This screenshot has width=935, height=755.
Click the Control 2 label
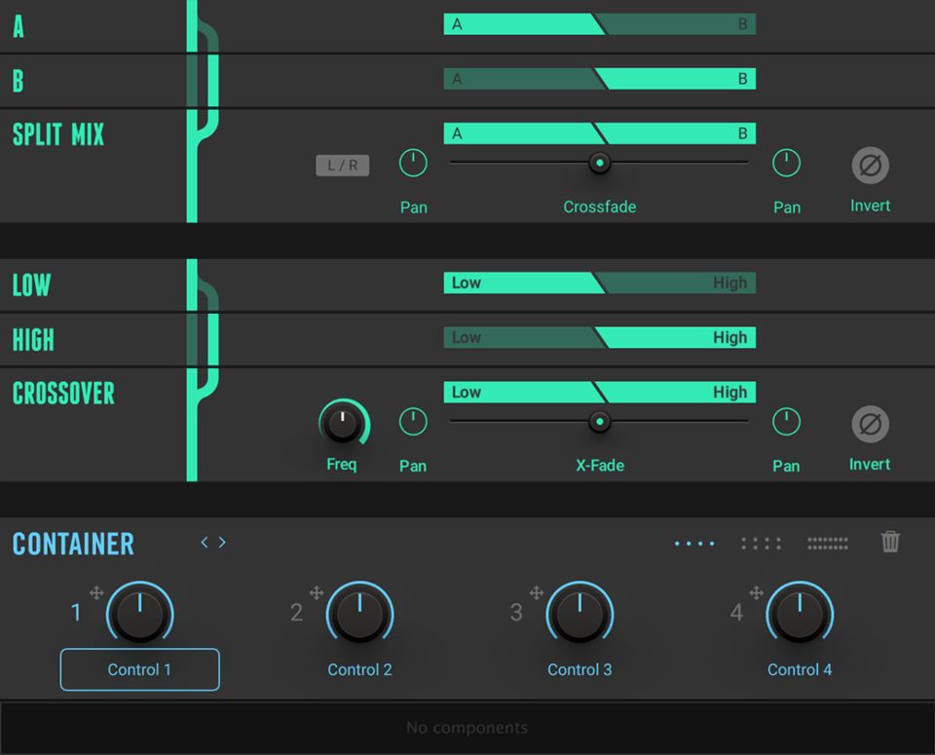click(x=359, y=669)
